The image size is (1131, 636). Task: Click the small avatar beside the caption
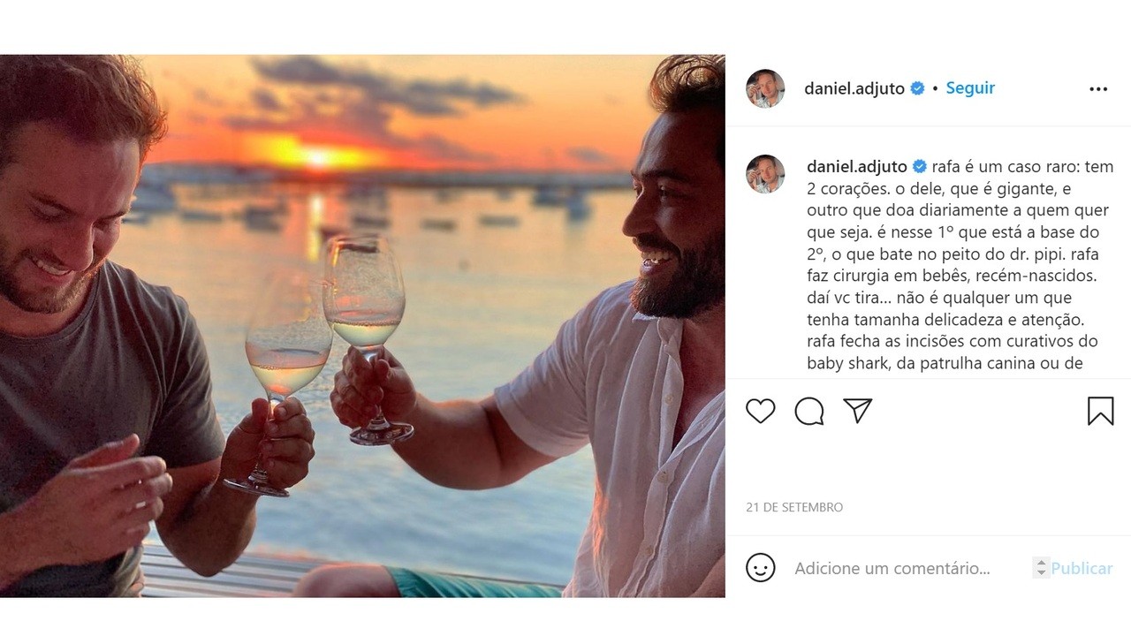(x=765, y=173)
